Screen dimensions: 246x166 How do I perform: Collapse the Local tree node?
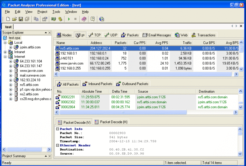(x=5, y=43)
